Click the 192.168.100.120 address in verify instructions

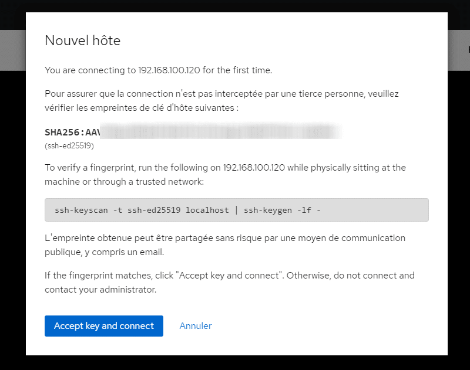254,168
